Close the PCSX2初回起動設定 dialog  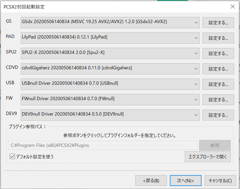(233, 7)
